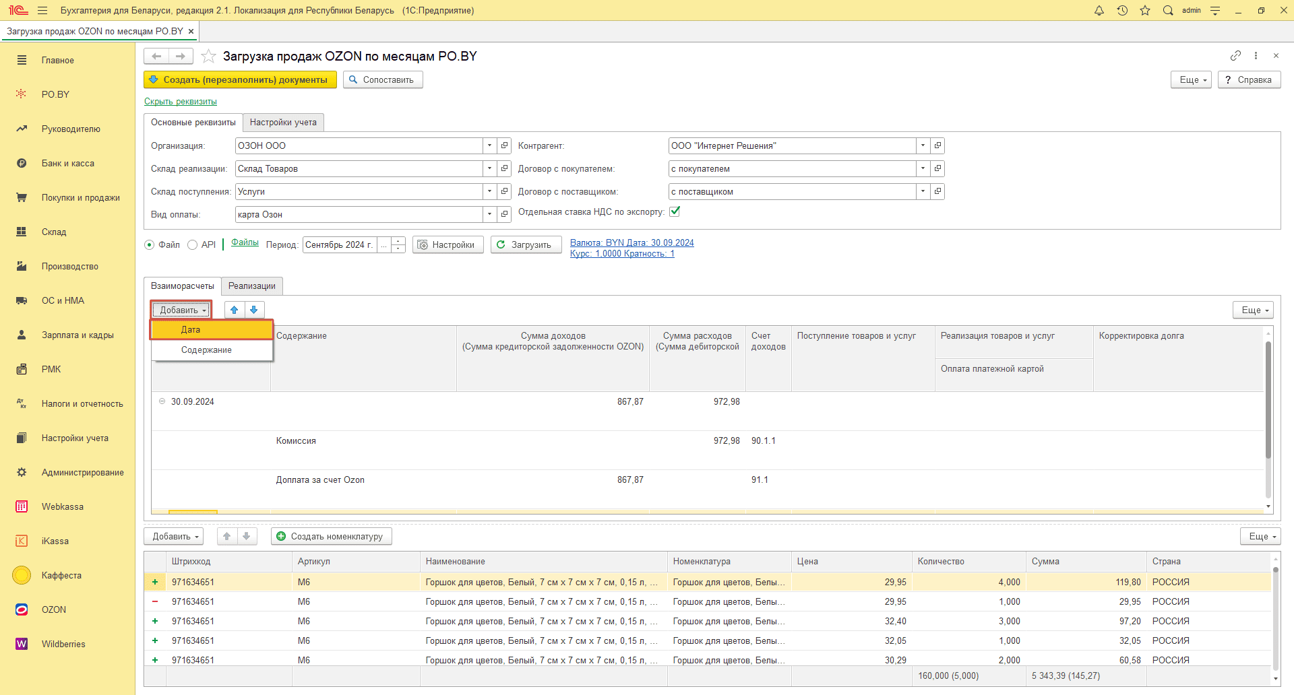Switch to Настройки учета tab
The height and width of the screenshot is (695, 1294).
point(283,122)
